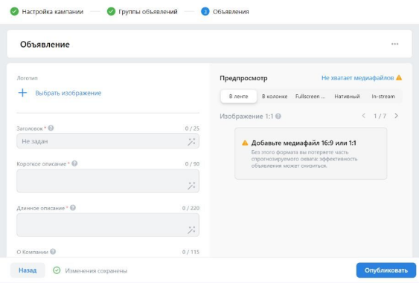The width and height of the screenshot is (419, 283).
Task: Switch preview to В колонке tab
Action: [x=275, y=97]
